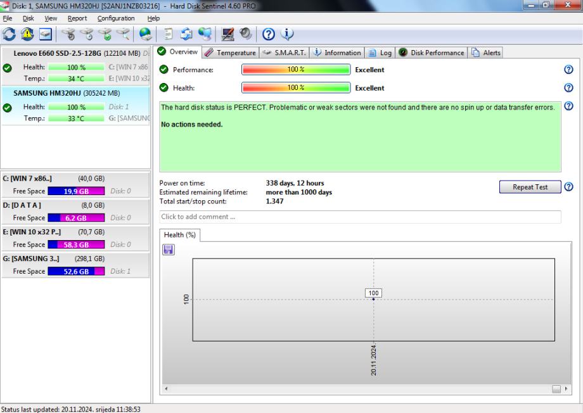
Task: Open the Help menu
Action: (x=153, y=18)
